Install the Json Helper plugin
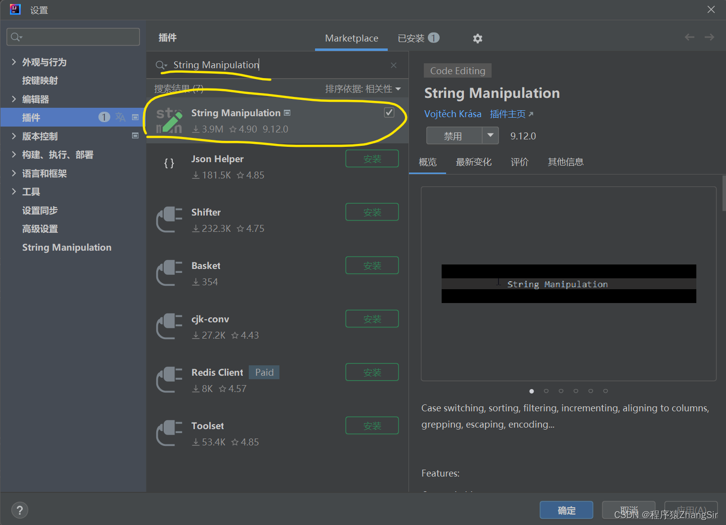 point(372,159)
